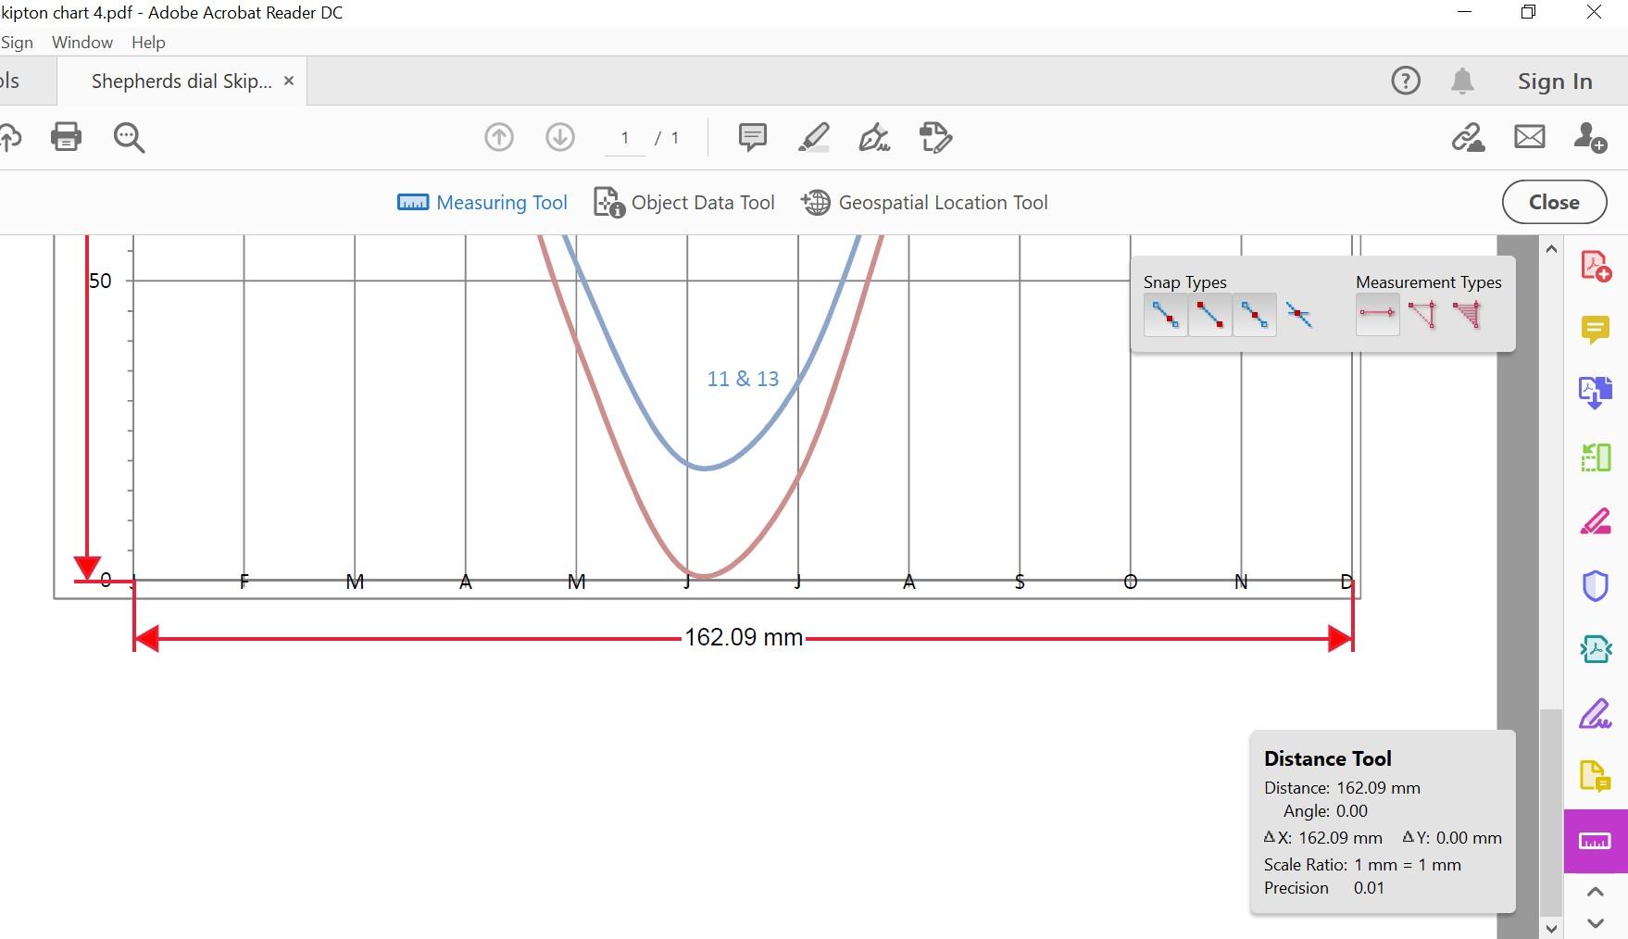The width and height of the screenshot is (1628, 939).
Task: Open the find text magnifier tool
Action: coord(129,138)
